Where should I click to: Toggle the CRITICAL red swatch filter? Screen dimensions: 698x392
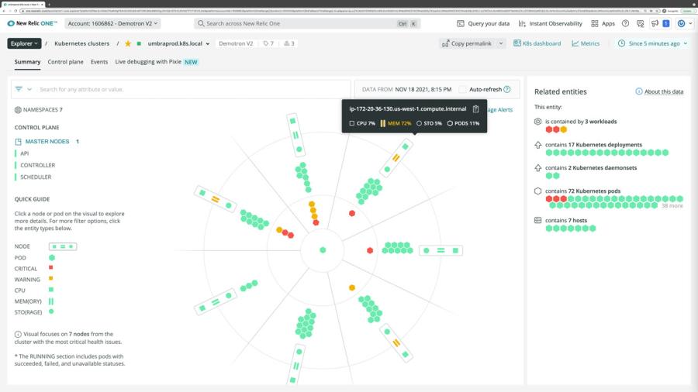tap(50, 267)
